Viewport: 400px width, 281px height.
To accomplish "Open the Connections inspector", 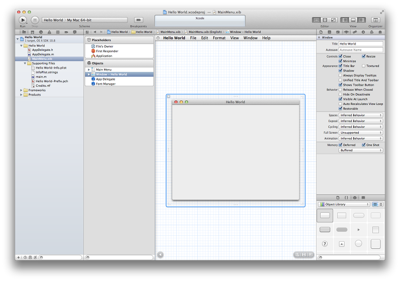I will tap(363, 32).
